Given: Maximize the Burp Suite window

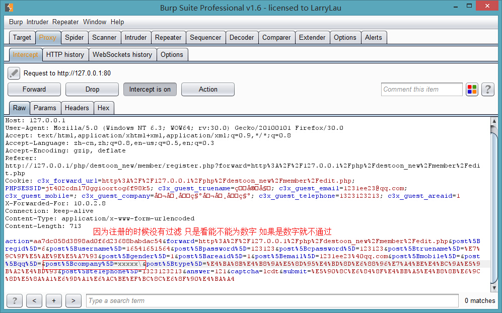Looking at the screenshot, I should (x=469, y=6).
